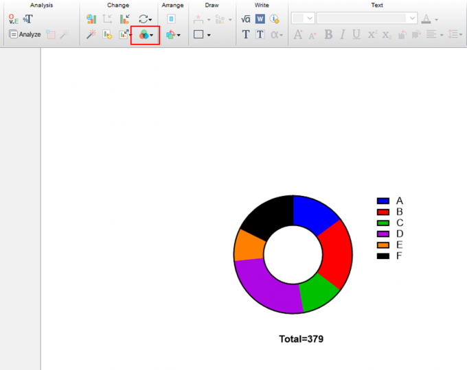Click the Word insert icon
This screenshot has height=370, width=467.
tap(260, 19)
